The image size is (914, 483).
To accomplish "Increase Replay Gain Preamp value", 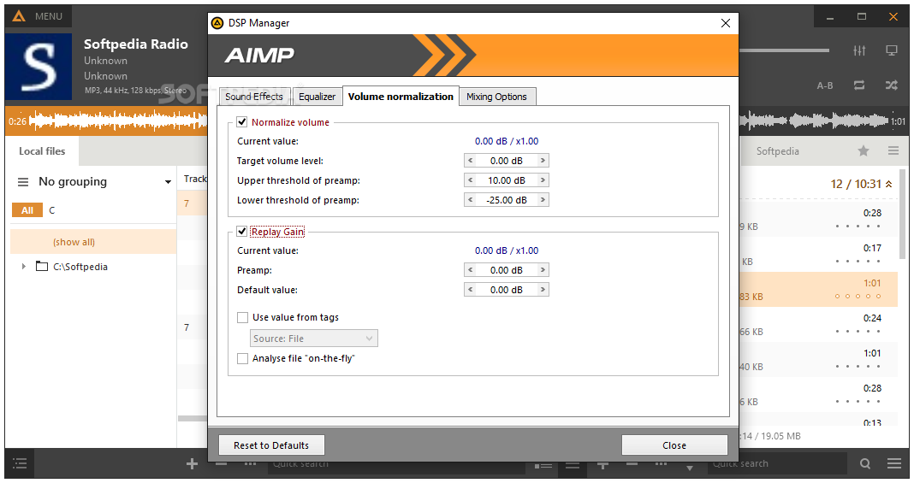I will [543, 270].
